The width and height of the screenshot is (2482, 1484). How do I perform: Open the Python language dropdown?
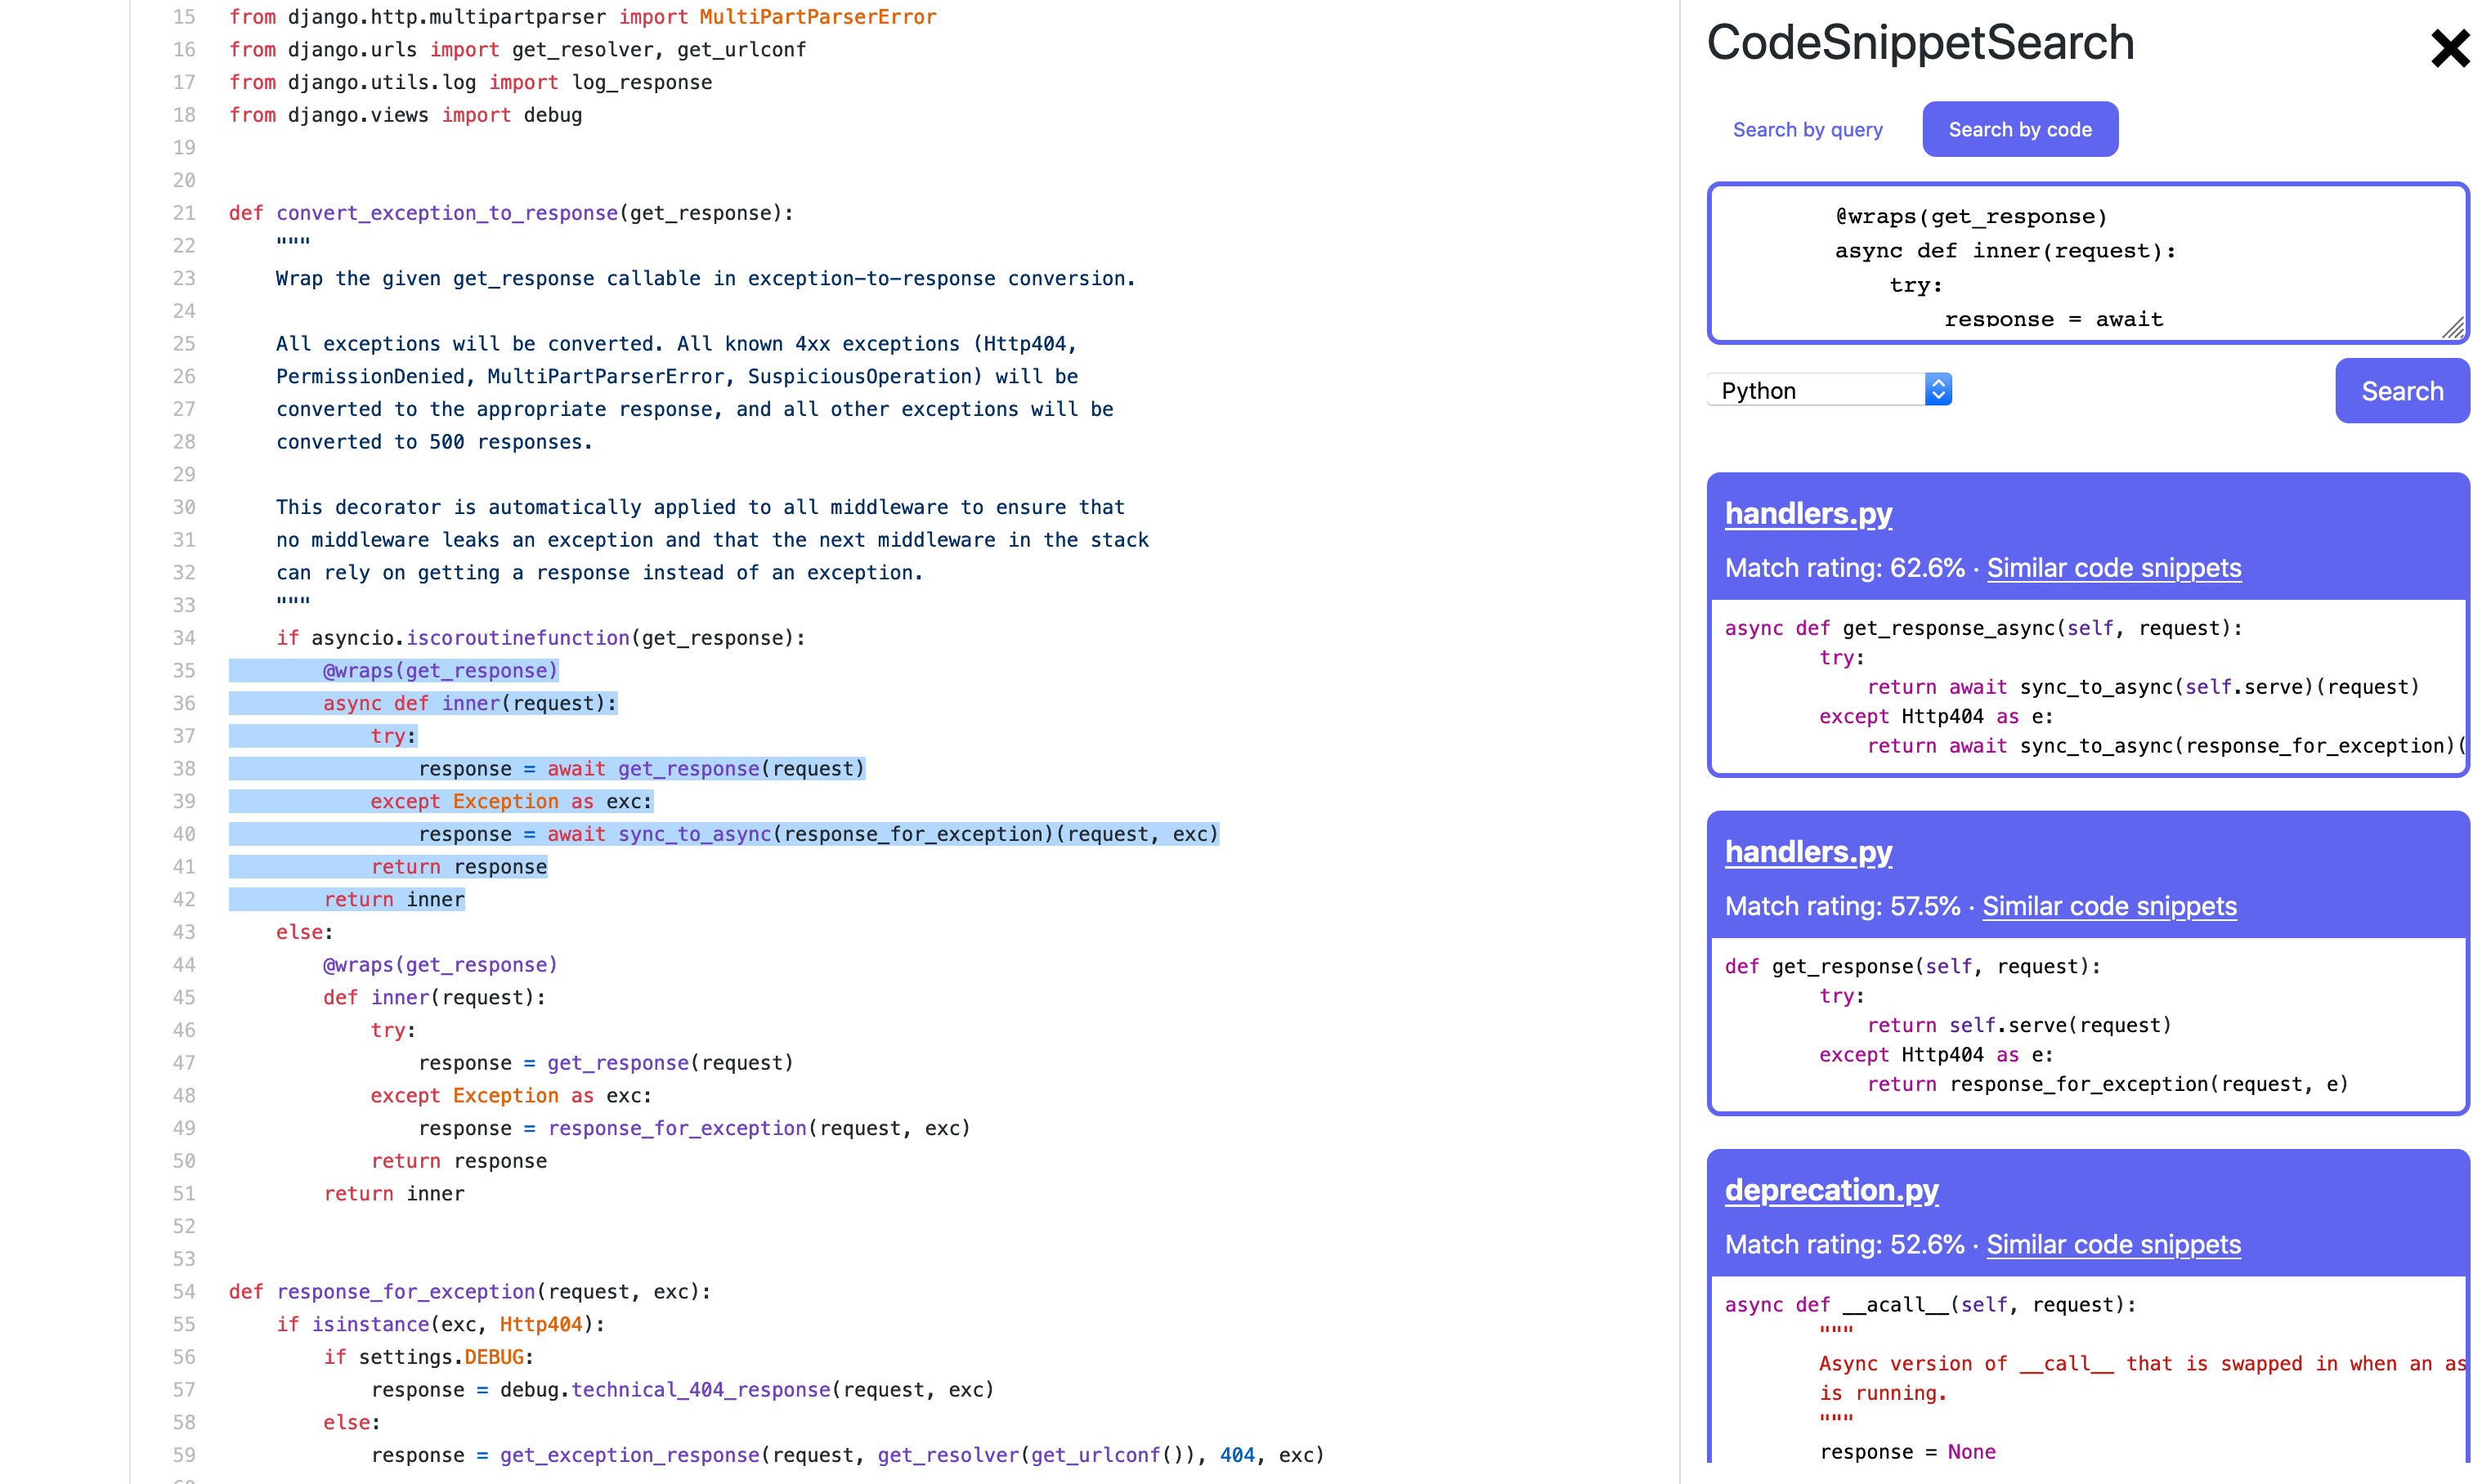(x=1817, y=390)
